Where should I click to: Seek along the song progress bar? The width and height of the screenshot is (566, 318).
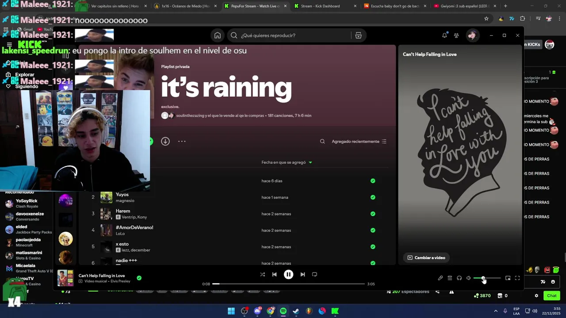289,284
